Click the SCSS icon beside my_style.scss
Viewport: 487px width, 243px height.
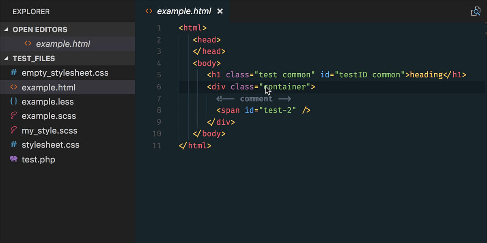point(13,130)
